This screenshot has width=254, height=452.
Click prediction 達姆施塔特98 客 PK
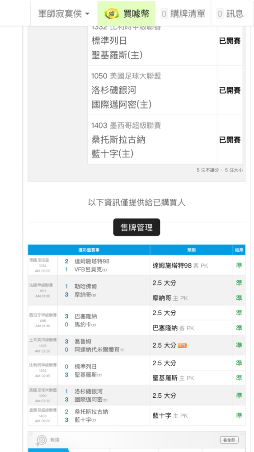point(180,265)
